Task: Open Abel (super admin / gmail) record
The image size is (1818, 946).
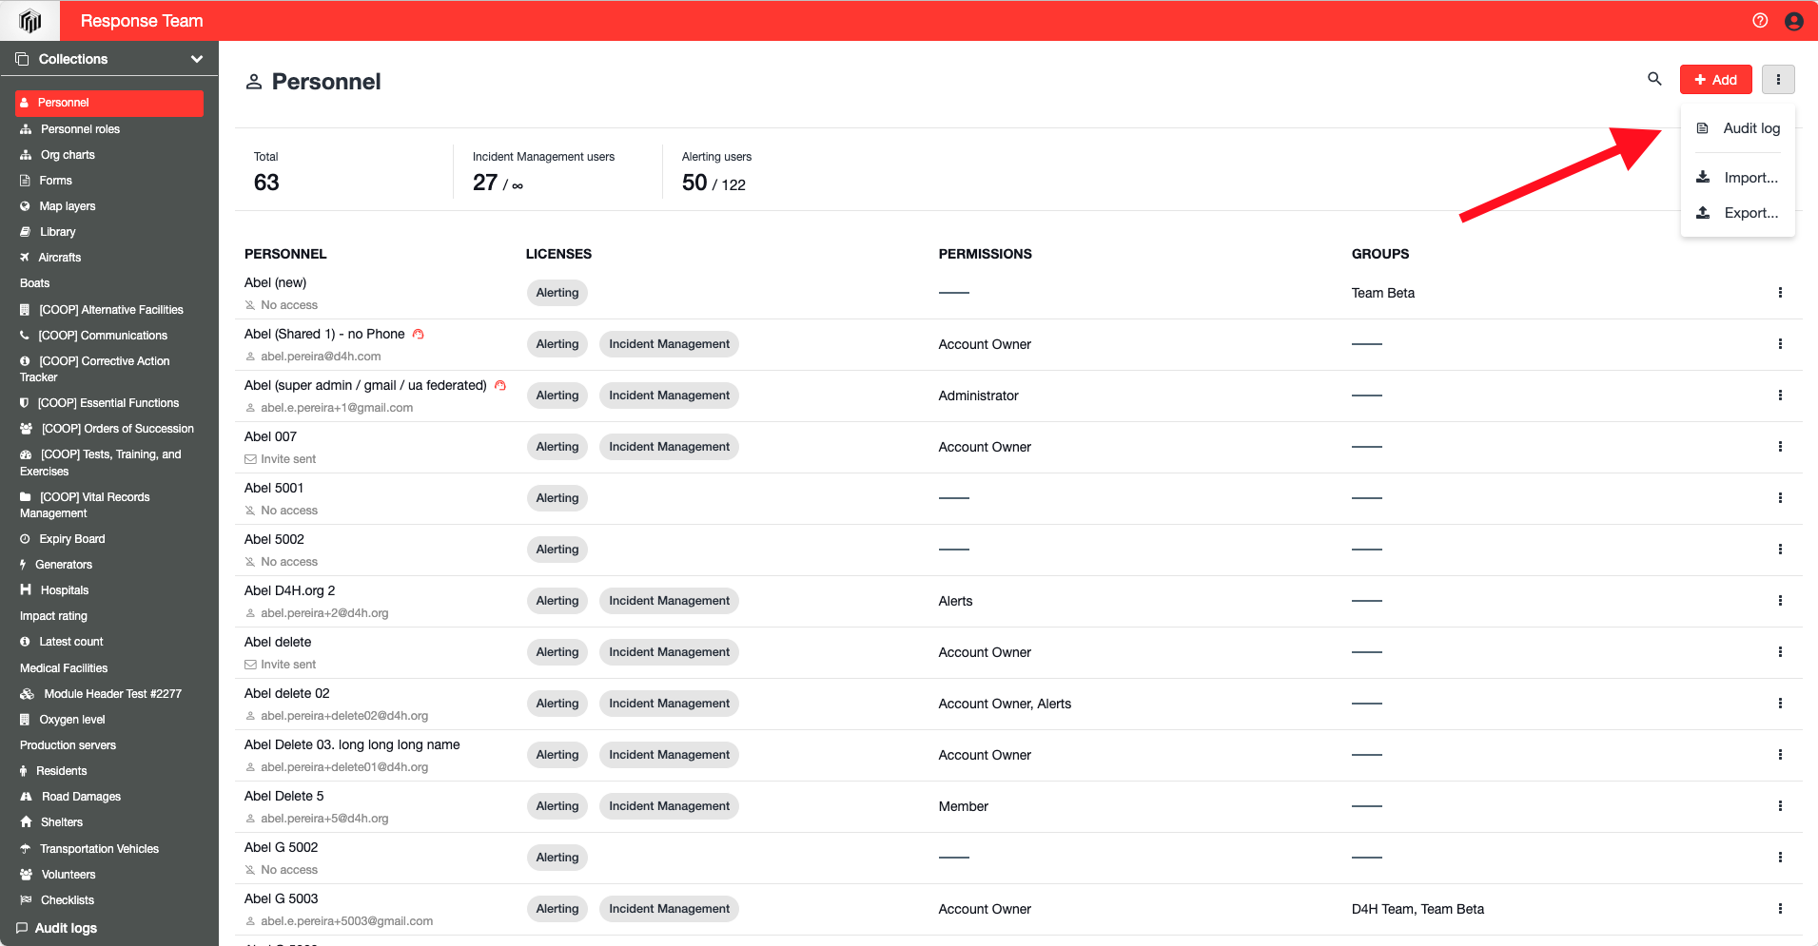Action: coord(365,385)
